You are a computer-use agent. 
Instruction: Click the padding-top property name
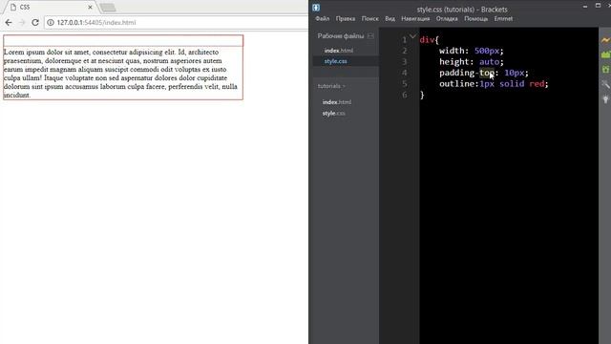coord(467,73)
